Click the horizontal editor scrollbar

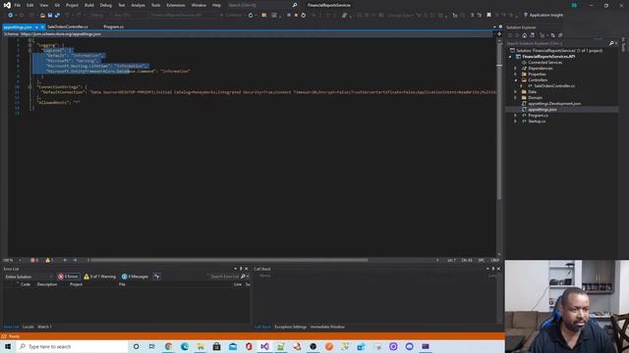(x=229, y=260)
